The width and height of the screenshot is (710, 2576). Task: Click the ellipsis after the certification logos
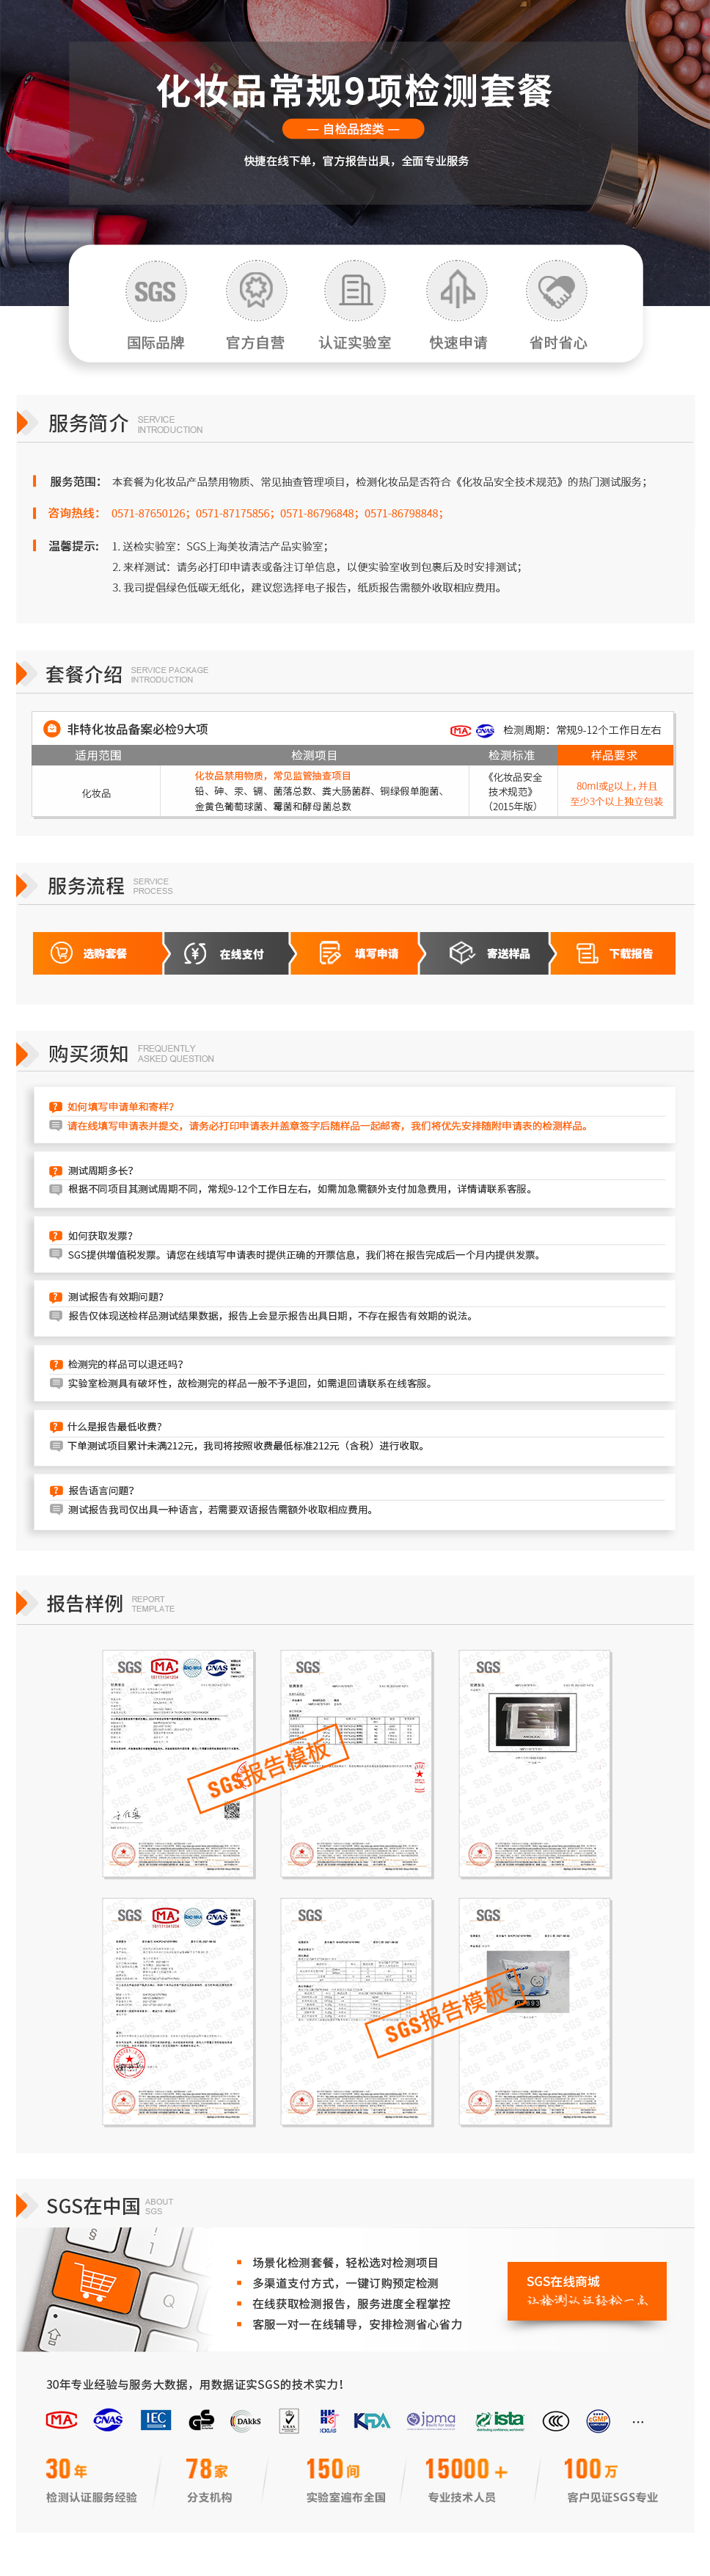pyautogui.click(x=638, y=2422)
